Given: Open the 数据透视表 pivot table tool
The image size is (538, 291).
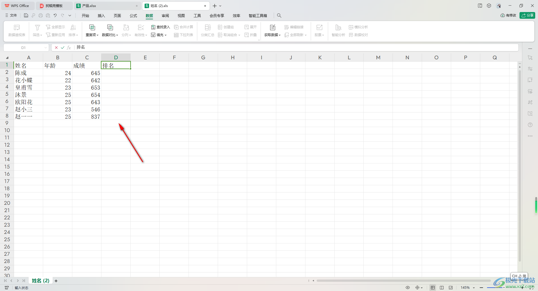Looking at the screenshot, I should (x=17, y=31).
